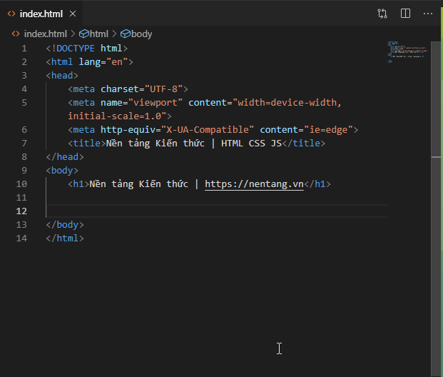Click the https://nentang.vn link in code
443x377 pixels.
coord(254,184)
